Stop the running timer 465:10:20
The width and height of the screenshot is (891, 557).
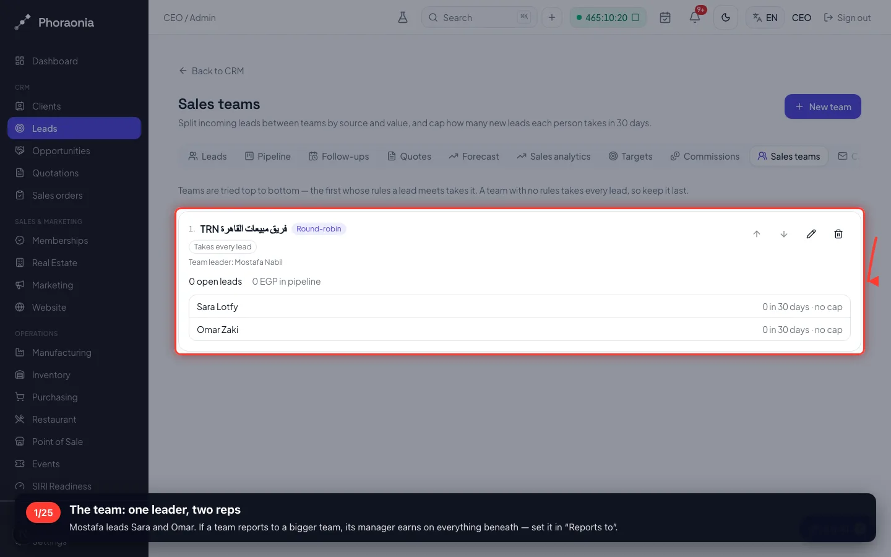(x=635, y=17)
